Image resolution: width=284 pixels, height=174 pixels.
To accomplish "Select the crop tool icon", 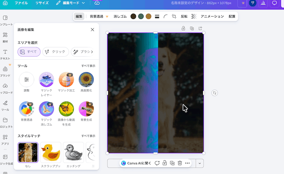I will pyautogui.click(x=174, y=17).
